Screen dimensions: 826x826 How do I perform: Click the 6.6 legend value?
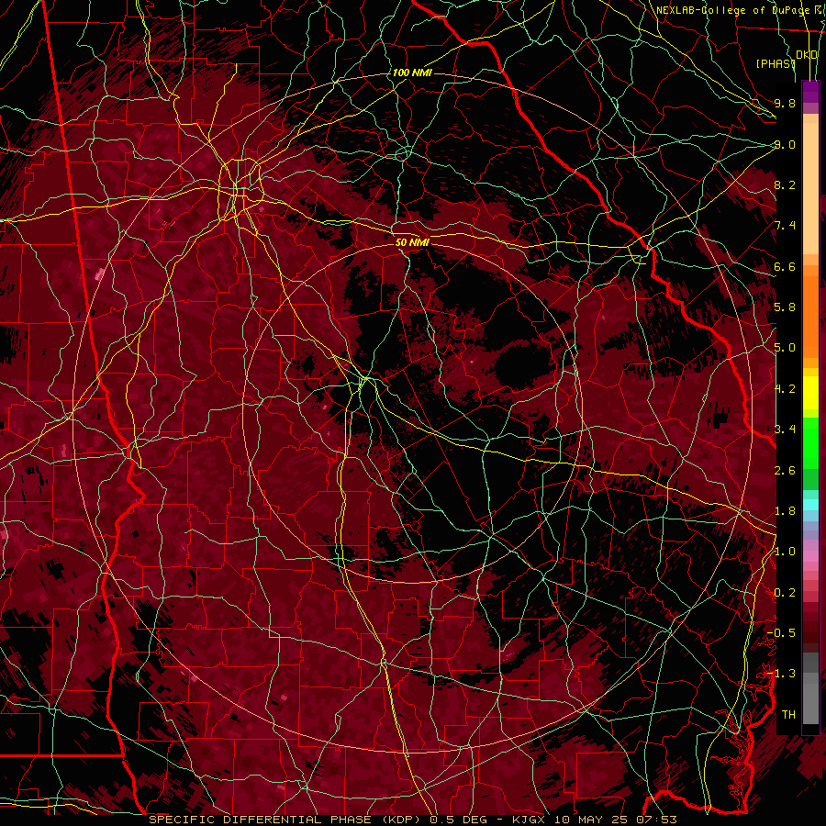[785, 266]
